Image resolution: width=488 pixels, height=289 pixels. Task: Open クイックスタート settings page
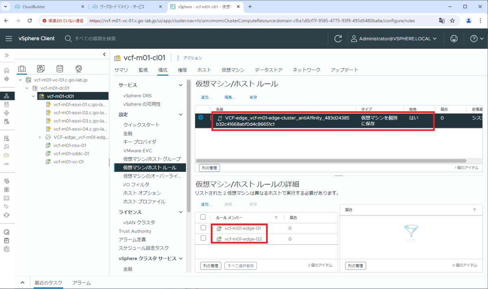pyautogui.click(x=142, y=125)
